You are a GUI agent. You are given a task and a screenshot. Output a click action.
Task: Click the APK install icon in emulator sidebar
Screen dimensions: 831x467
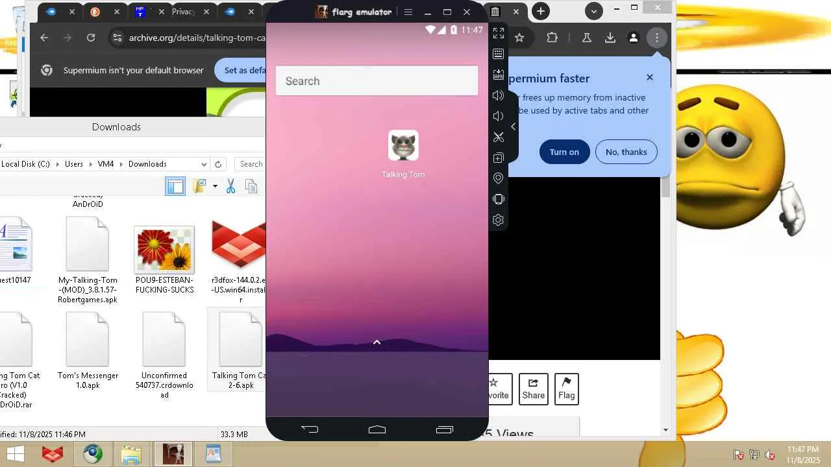499,75
